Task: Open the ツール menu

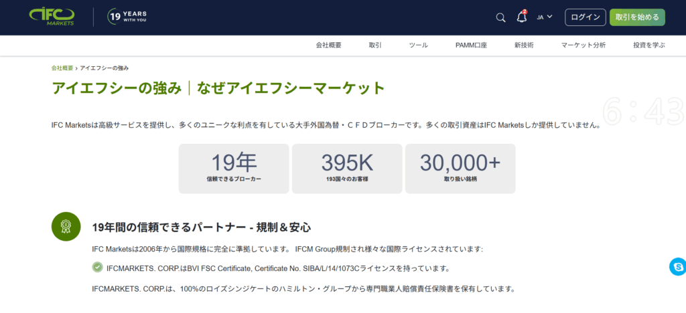Action: (418, 45)
